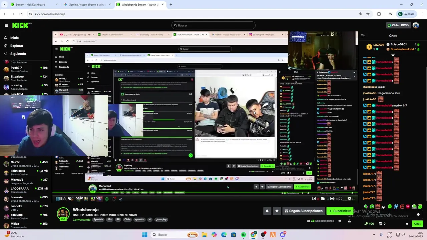Enable picture-in-picture mini player

coord(314,199)
